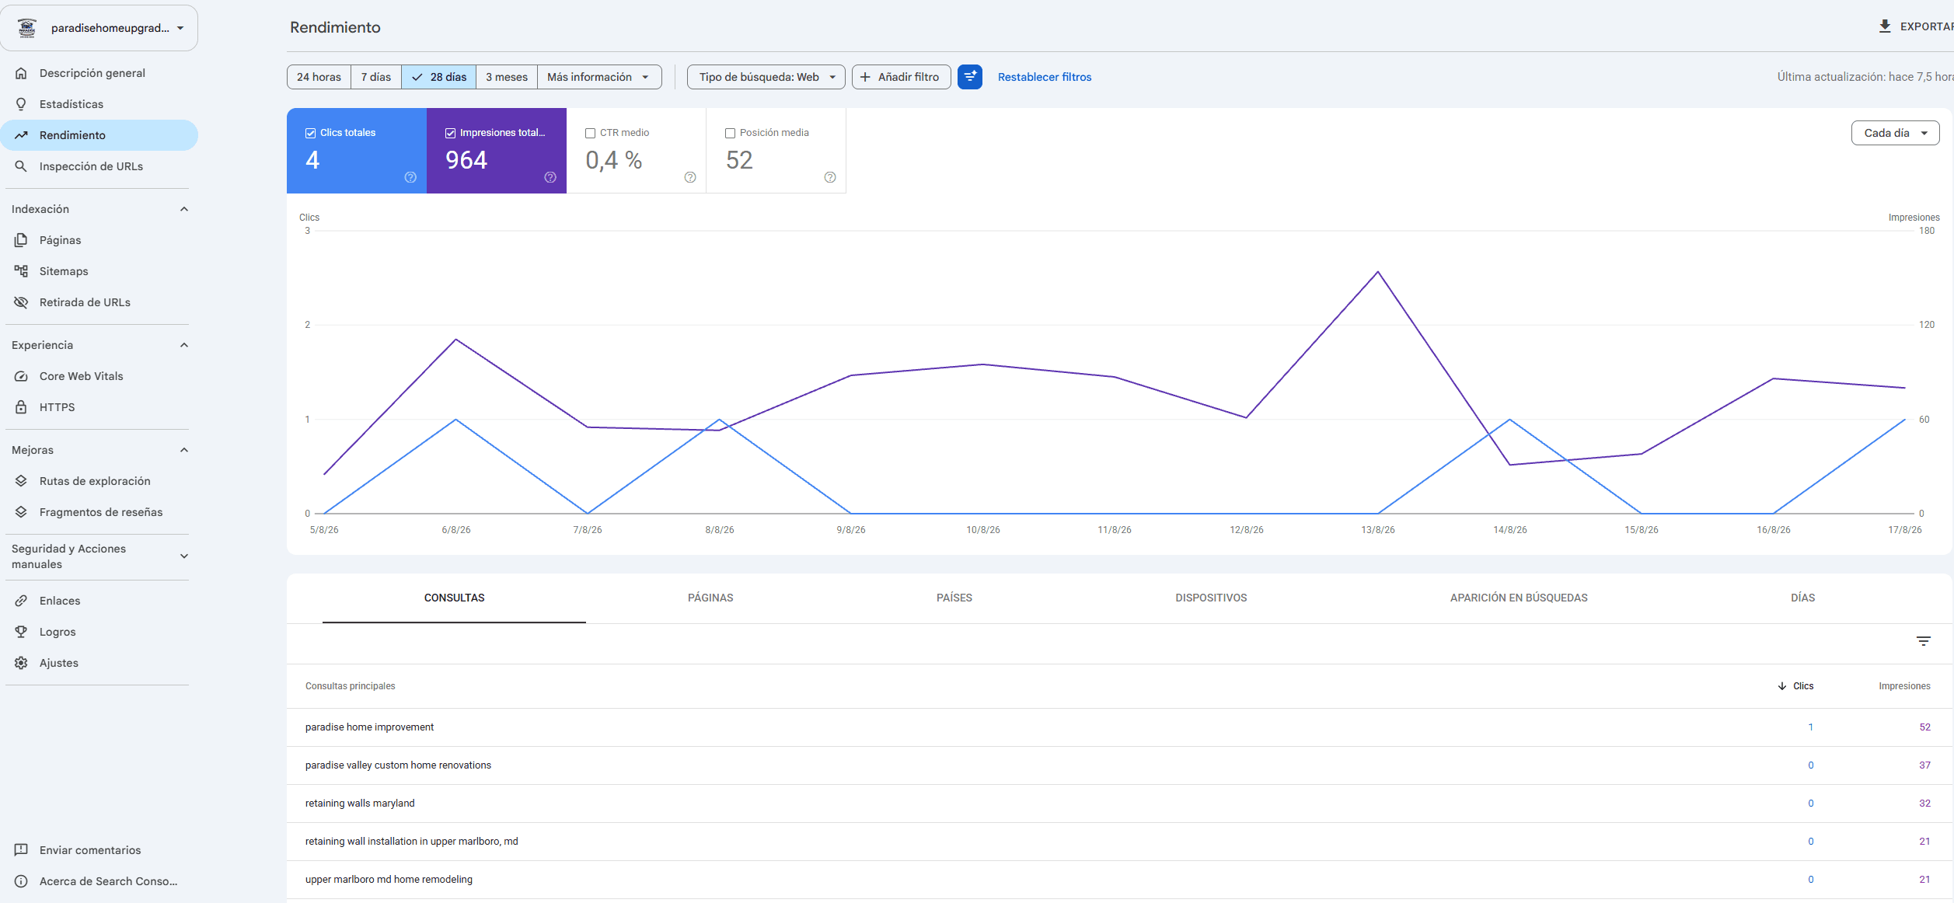Click the query 'upper marlboro md home remodeling'
Viewport: 1954px width, 903px height.
point(389,880)
